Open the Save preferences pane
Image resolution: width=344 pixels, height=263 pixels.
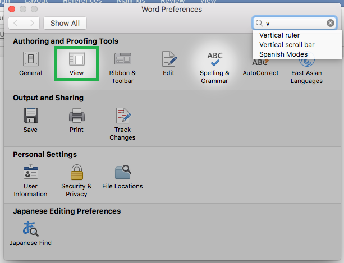(30, 120)
